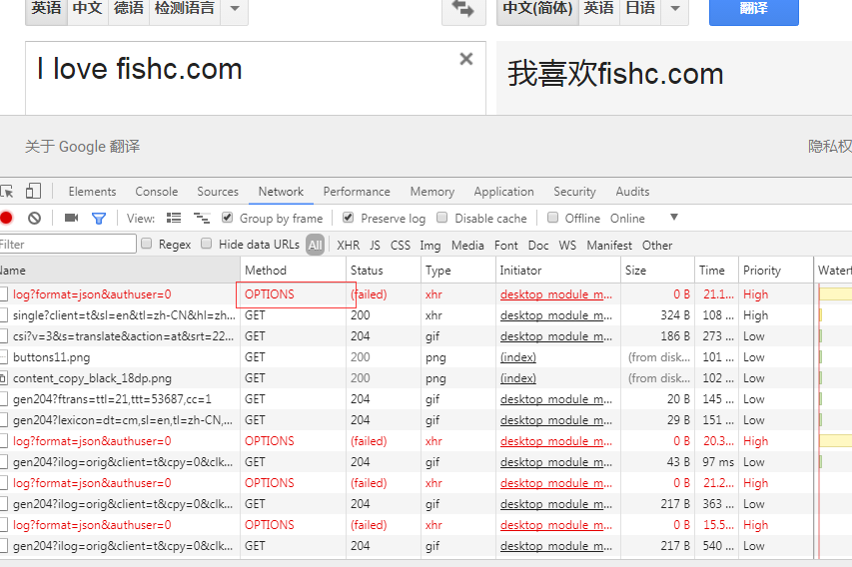Select 英语 as source language
Viewport: 852px width, 567px height.
pyautogui.click(x=46, y=9)
